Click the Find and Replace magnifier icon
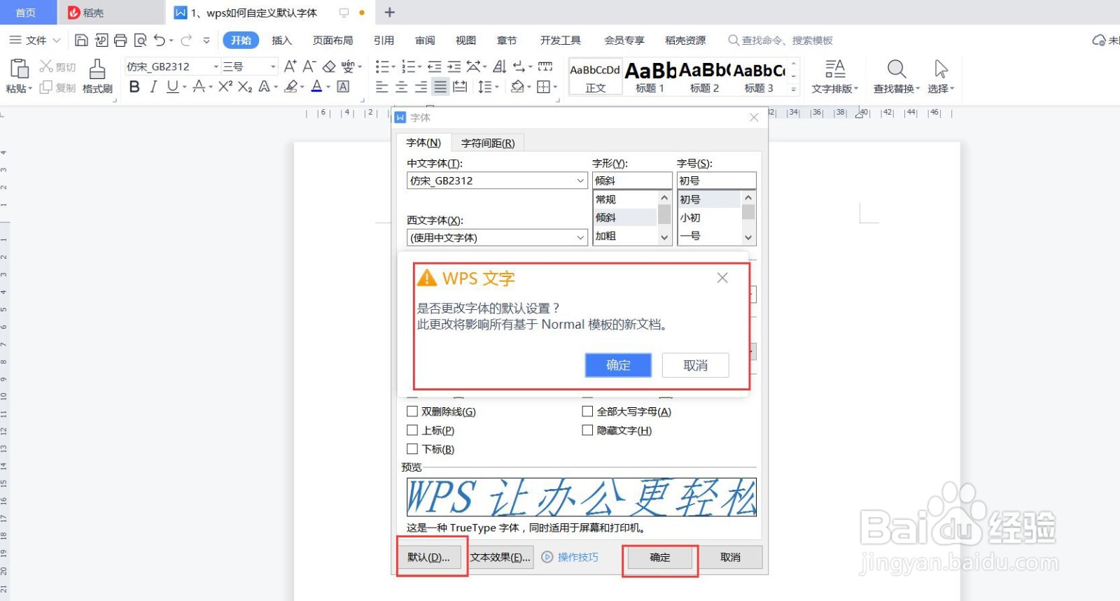1120x601 pixels. click(x=897, y=69)
